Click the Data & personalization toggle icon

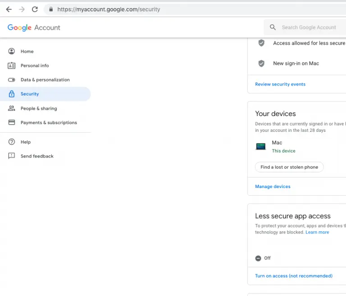tap(11, 80)
